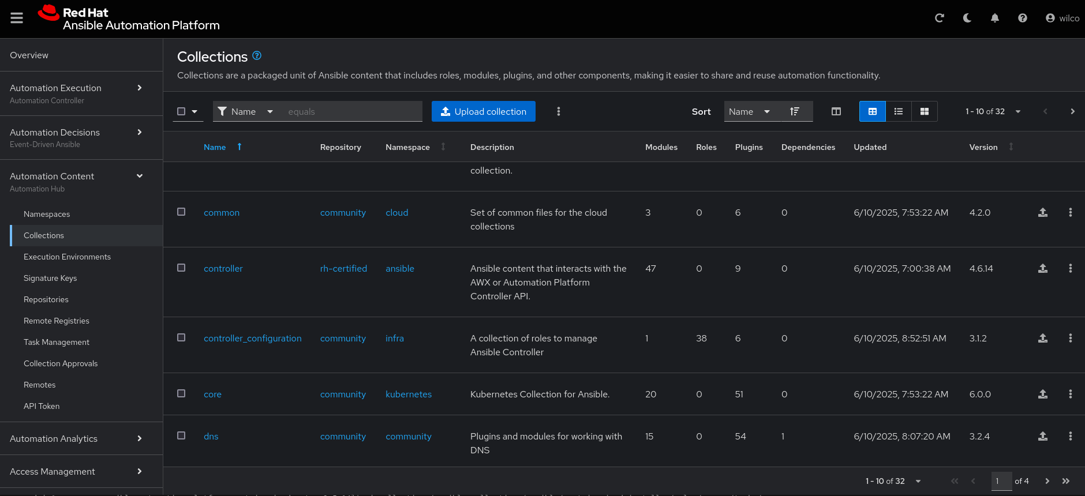This screenshot has width=1085, height=496.
Task: Open manage columns icon
Action: [836, 111]
